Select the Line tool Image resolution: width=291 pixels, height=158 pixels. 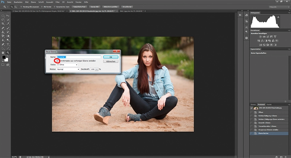pyautogui.click(x=8, y=49)
